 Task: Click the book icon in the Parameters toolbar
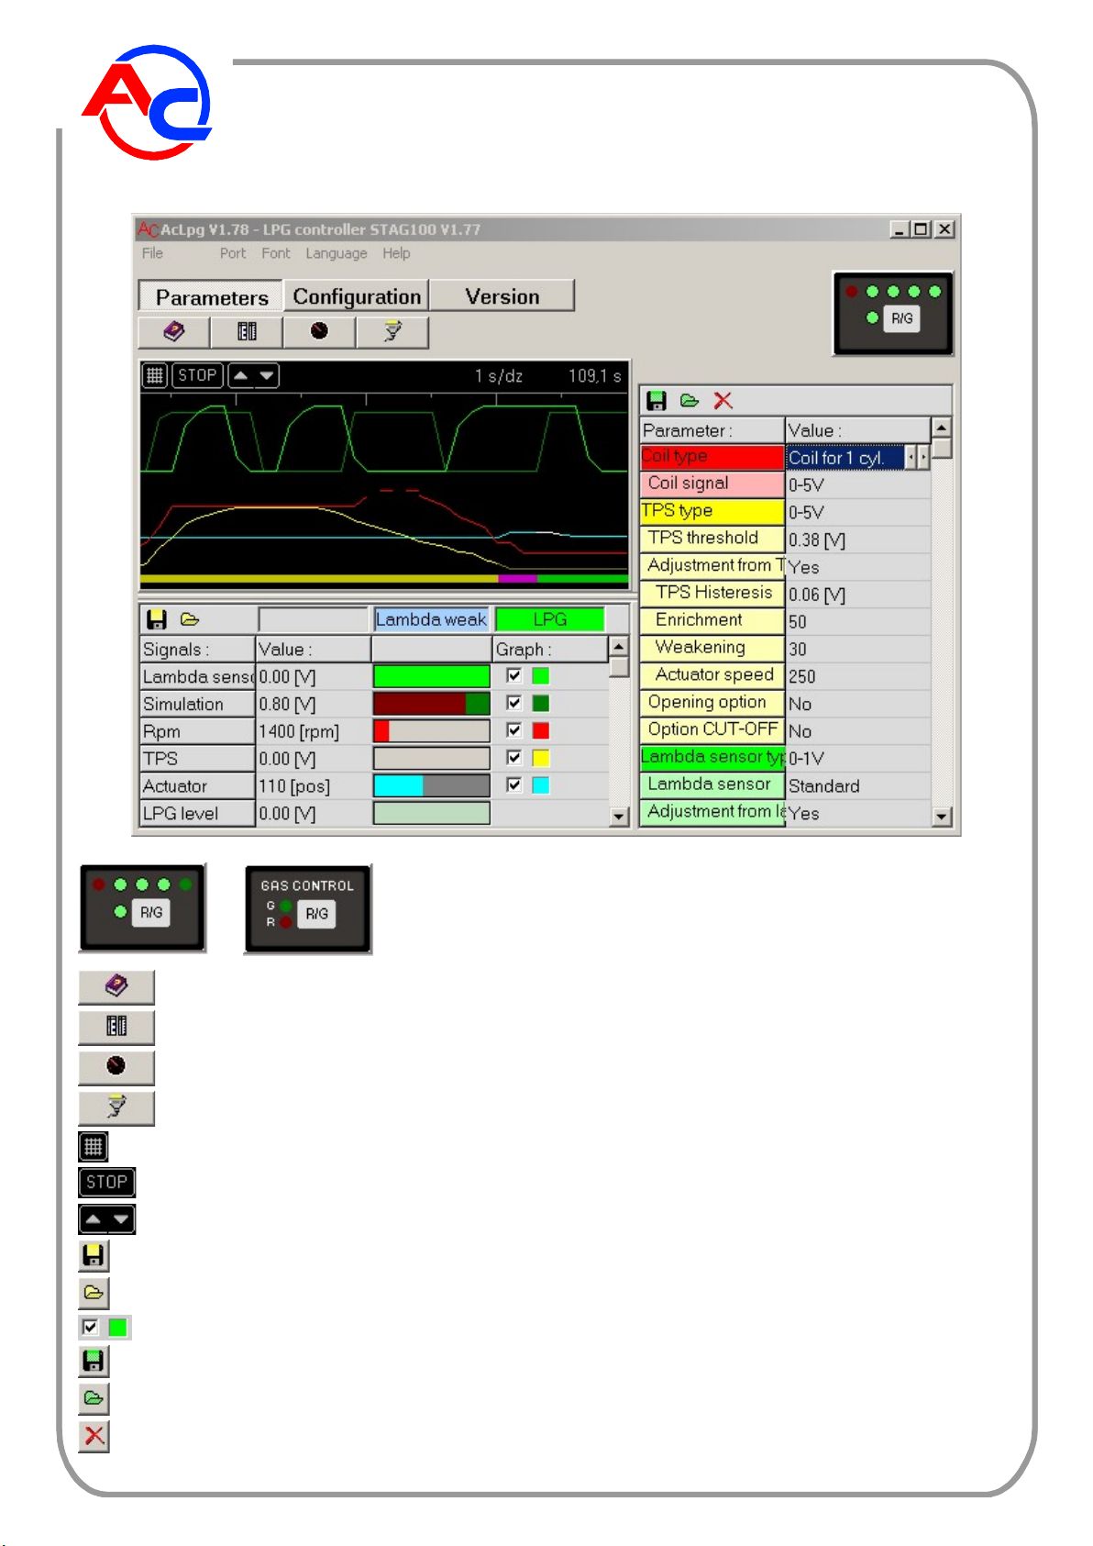[173, 331]
